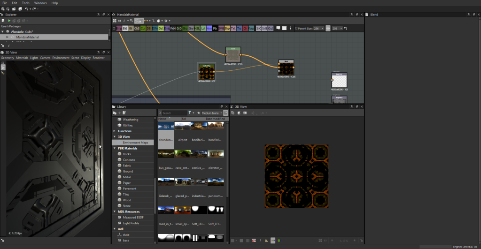Add a Normal (Nrm) node
The image size is (481, 249).
[x=209, y=29]
